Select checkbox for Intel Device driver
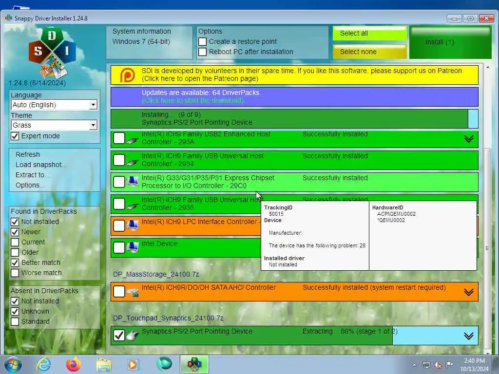Image resolution: width=499 pixels, height=374 pixels. click(x=119, y=247)
